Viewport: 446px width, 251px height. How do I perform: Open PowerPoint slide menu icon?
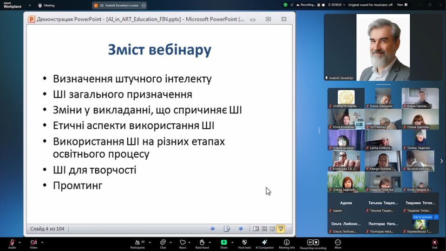click(227, 229)
